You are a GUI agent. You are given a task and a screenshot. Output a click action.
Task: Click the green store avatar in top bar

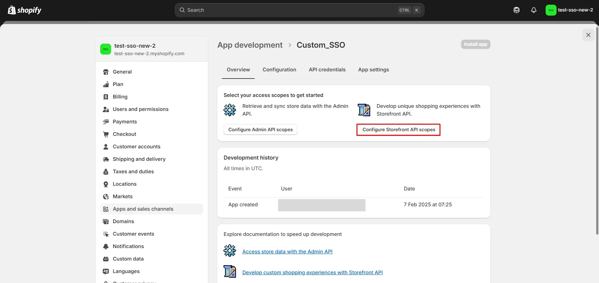click(551, 10)
